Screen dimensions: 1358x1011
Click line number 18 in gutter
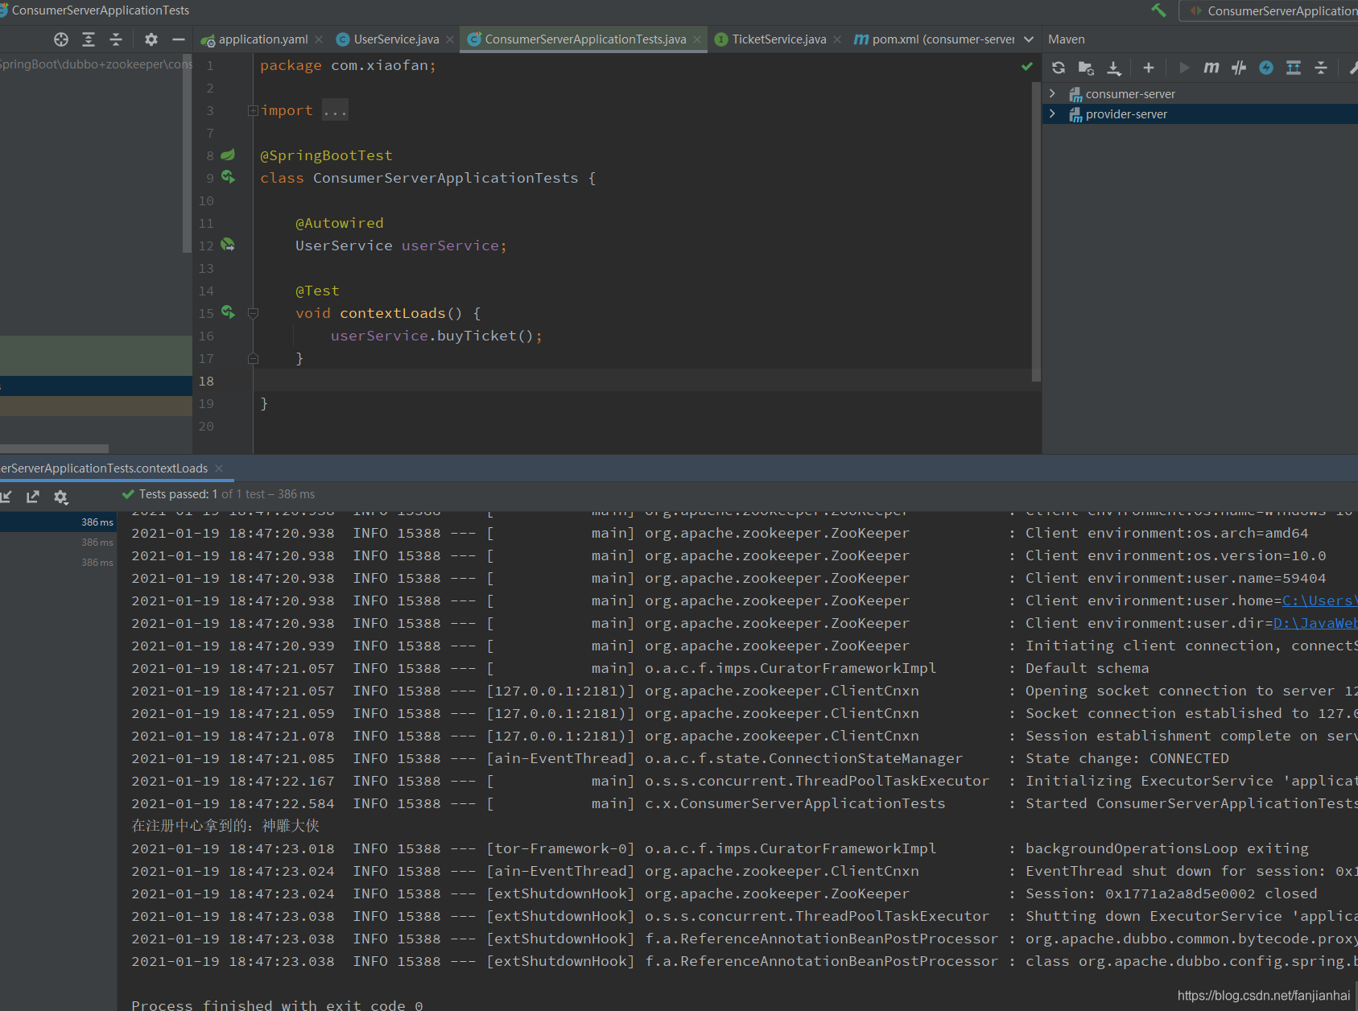point(206,381)
